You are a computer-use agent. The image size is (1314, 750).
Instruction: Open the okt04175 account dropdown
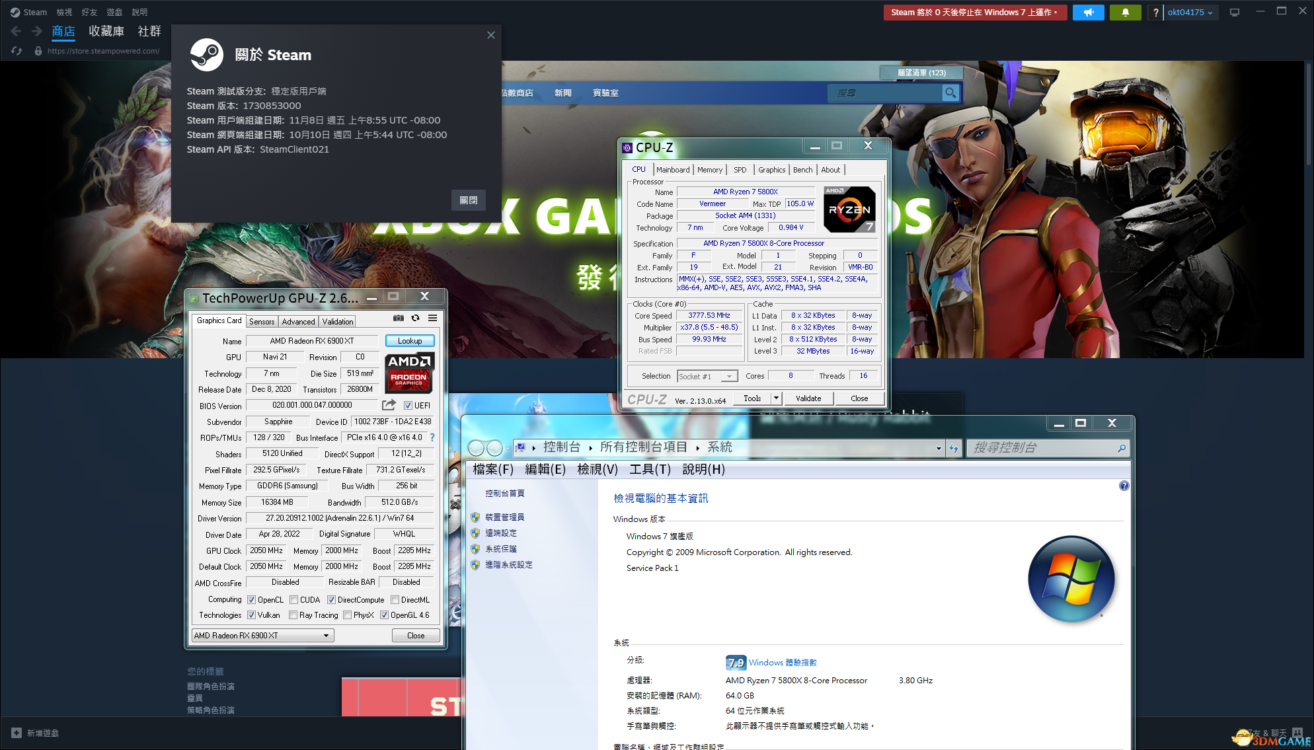tap(1190, 13)
